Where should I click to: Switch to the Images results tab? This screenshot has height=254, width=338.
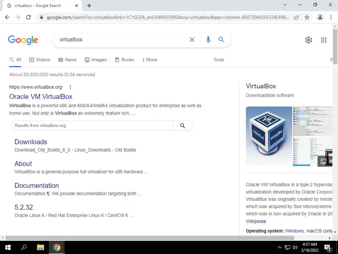(96, 60)
